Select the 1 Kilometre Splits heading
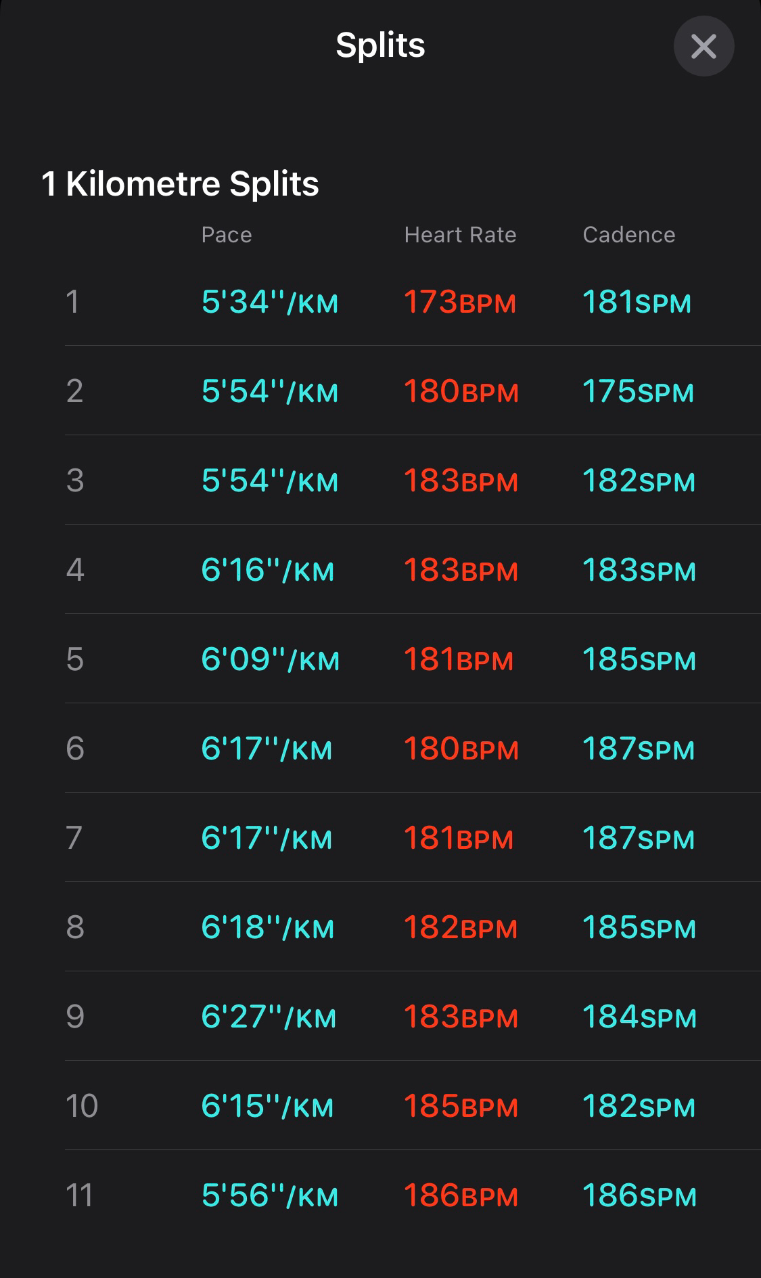Viewport: 761px width, 1278px height. click(x=180, y=183)
